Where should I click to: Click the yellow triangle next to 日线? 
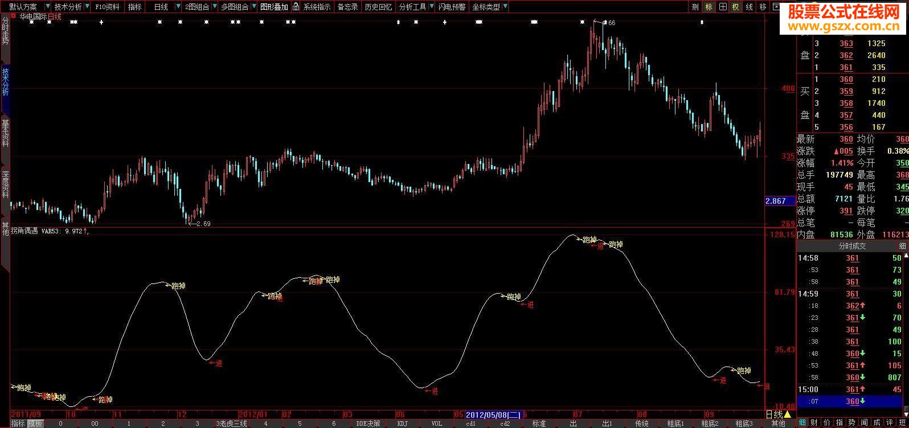[x=788, y=414]
